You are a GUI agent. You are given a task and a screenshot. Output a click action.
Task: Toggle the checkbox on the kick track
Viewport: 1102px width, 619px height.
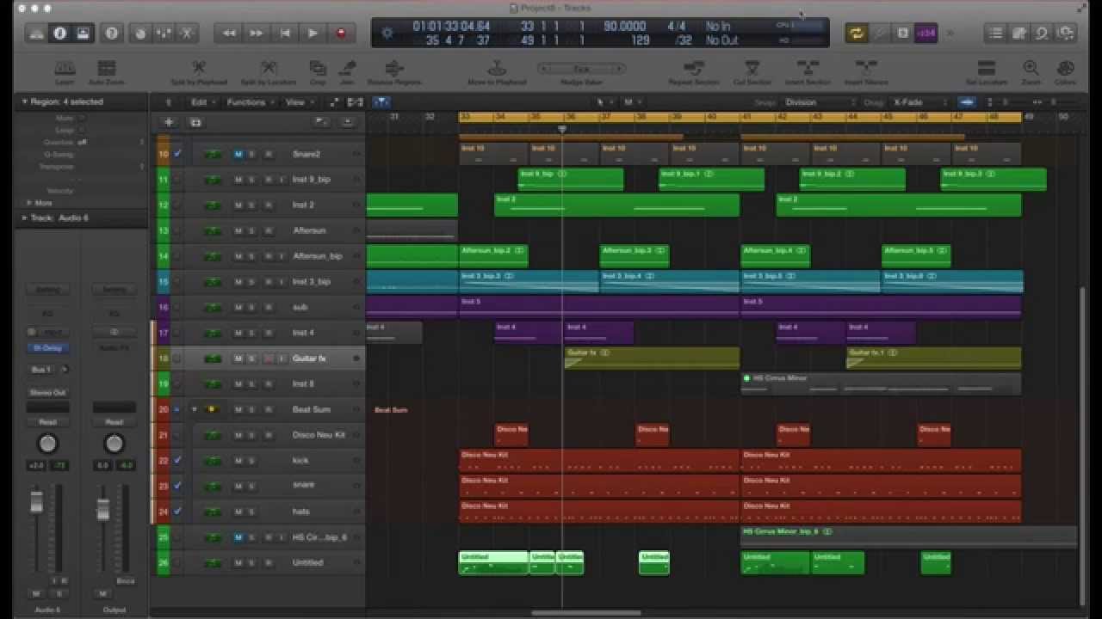(x=177, y=460)
